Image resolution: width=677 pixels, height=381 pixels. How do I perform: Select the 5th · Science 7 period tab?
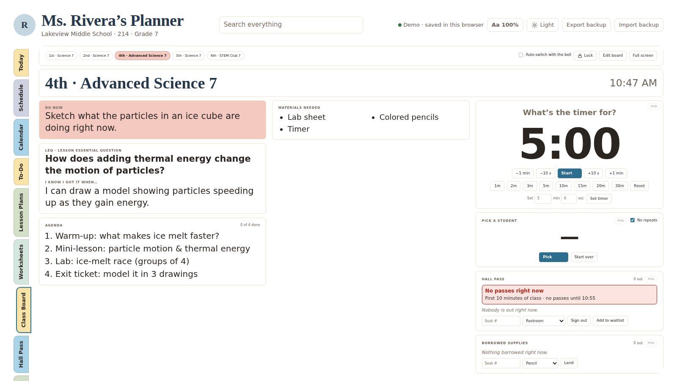[x=189, y=55]
